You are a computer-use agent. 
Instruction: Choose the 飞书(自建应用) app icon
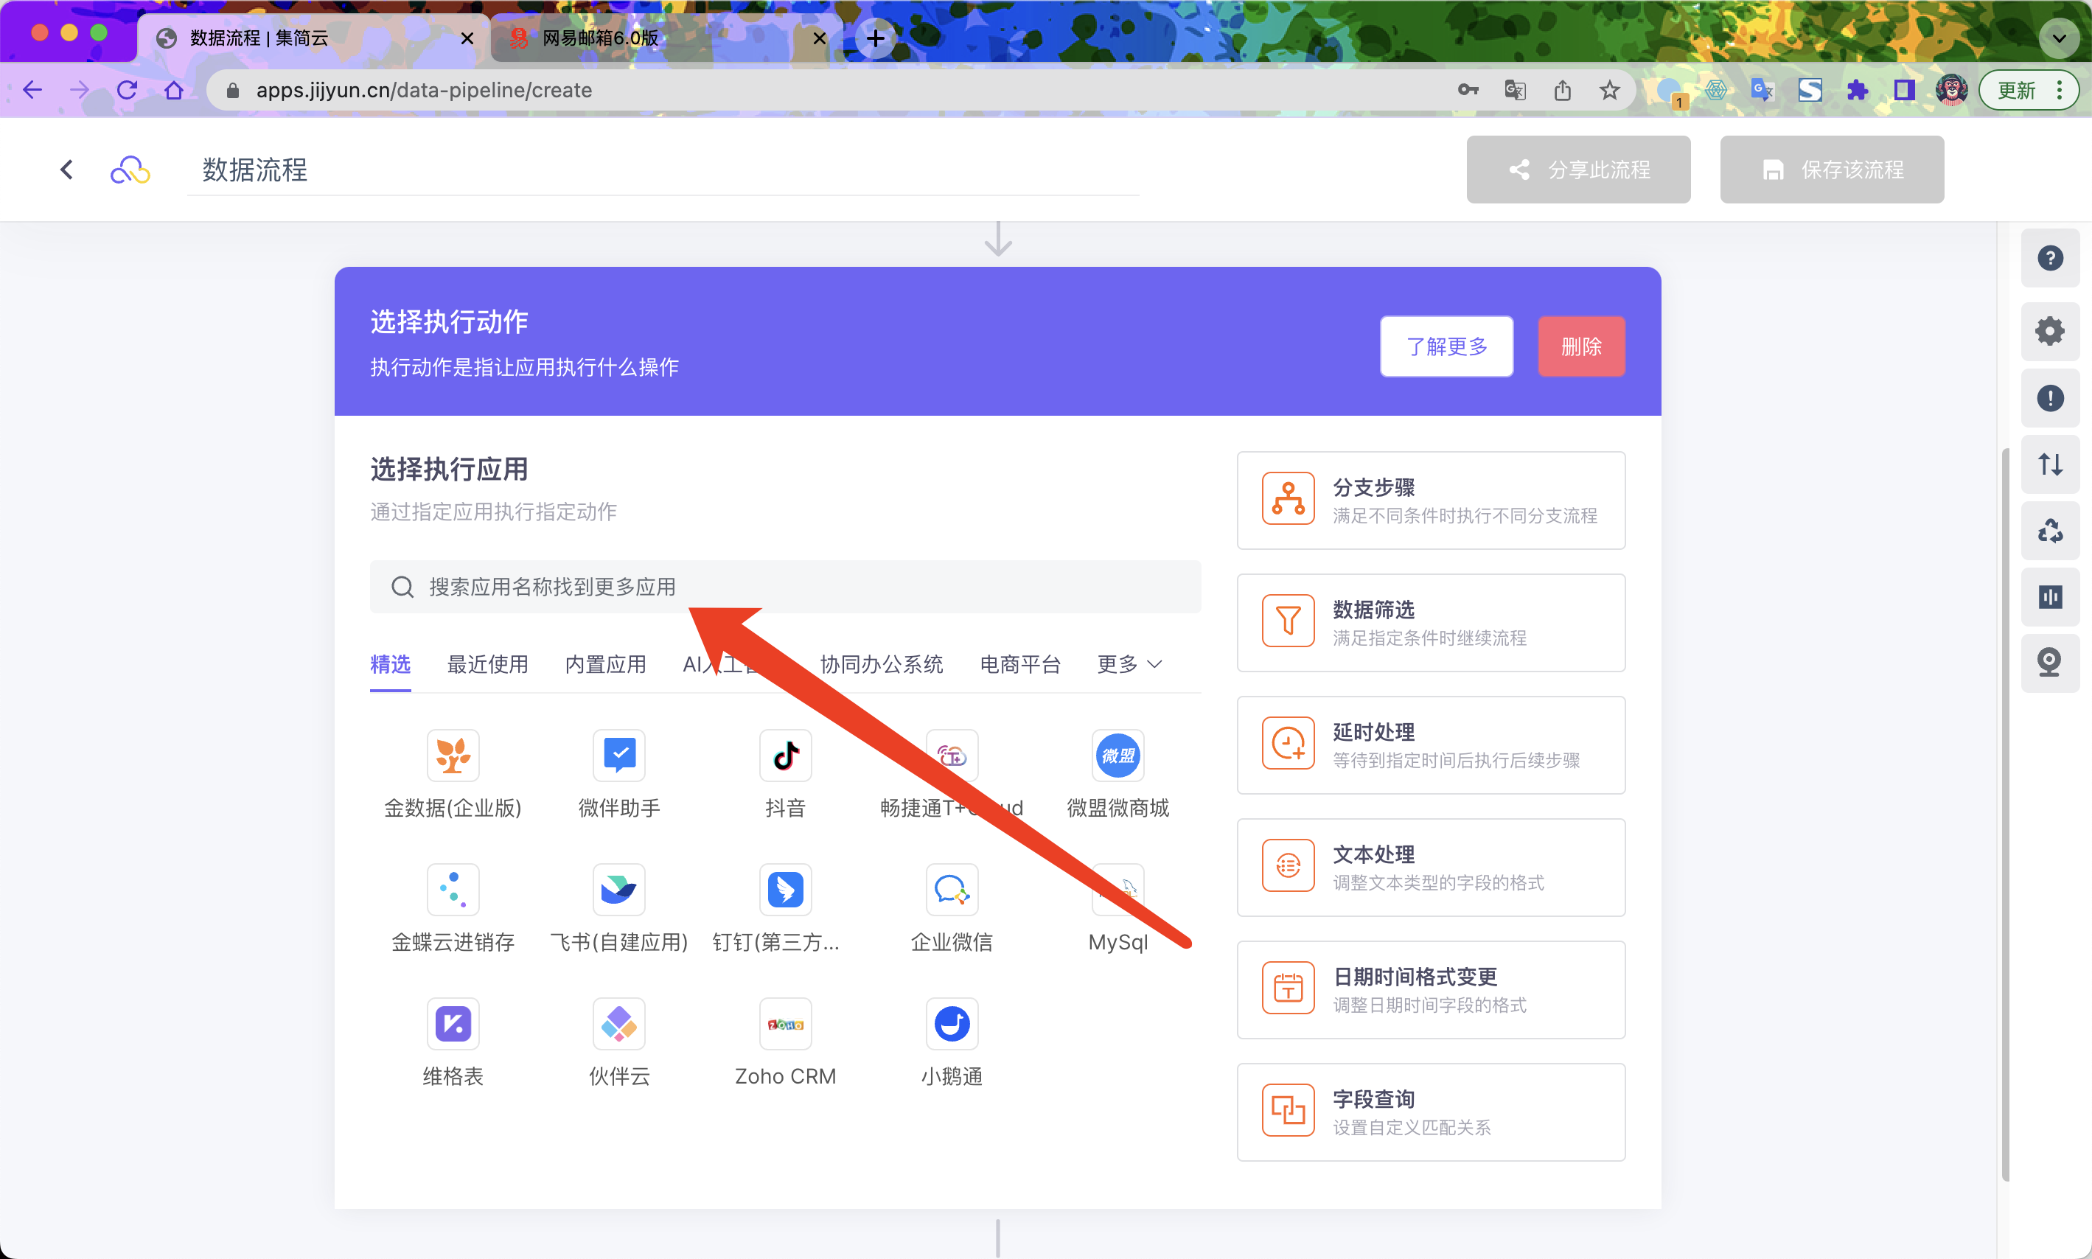pos(618,889)
